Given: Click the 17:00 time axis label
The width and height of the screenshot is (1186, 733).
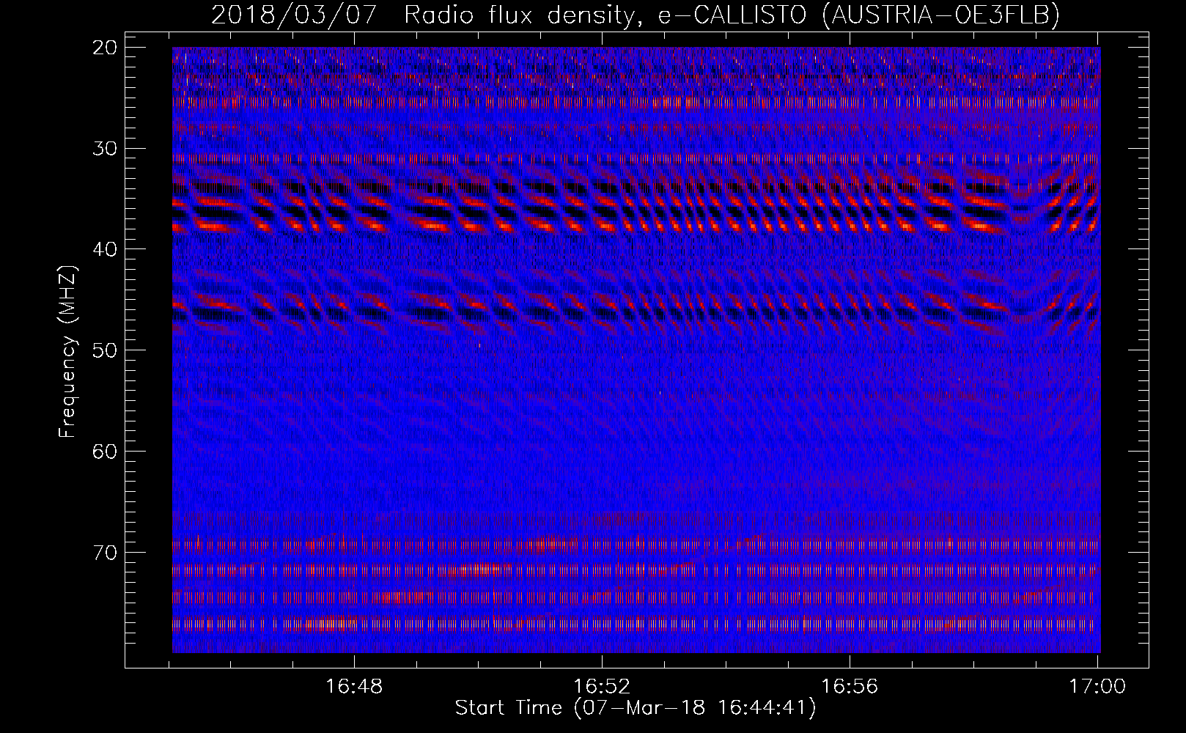Looking at the screenshot, I should point(1097,686).
